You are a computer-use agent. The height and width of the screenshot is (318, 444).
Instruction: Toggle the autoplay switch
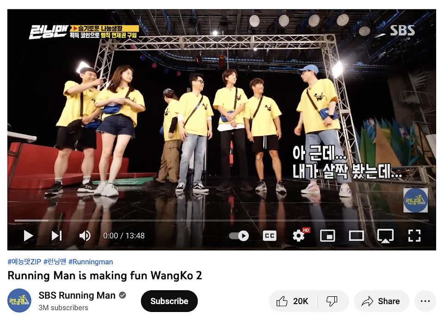pyautogui.click(x=239, y=236)
